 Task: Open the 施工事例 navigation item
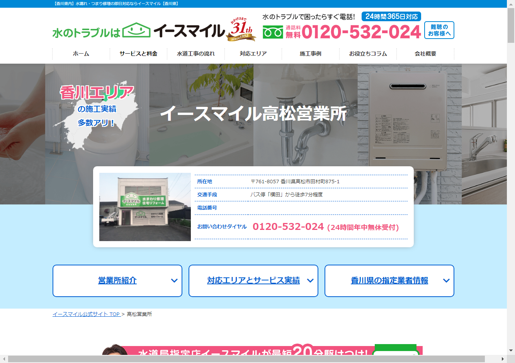311,54
